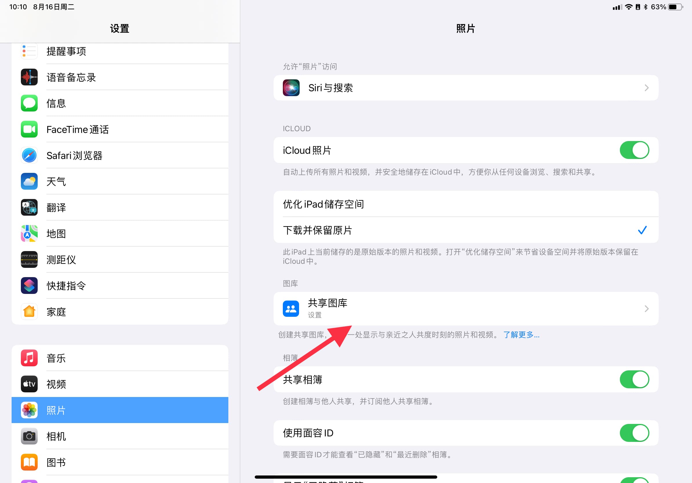The width and height of the screenshot is (692, 483).
Task: Tap the 照片 page title
Action: click(466, 29)
